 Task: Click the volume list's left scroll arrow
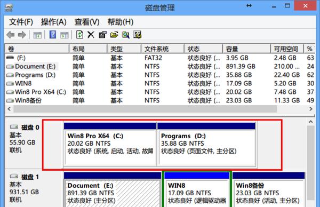coord(9,109)
